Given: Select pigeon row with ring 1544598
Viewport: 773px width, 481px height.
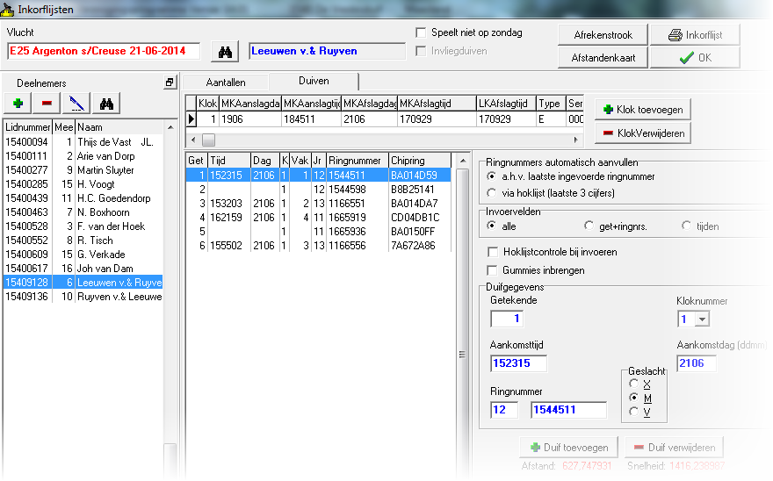Looking at the screenshot, I should pyautogui.click(x=319, y=190).
